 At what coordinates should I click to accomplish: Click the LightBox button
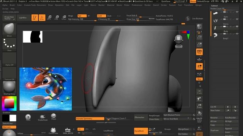pyautogui.click(x=23, y=18)
